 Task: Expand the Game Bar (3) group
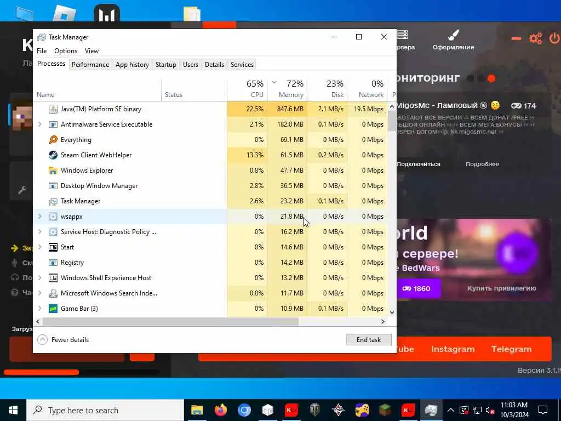39,309
